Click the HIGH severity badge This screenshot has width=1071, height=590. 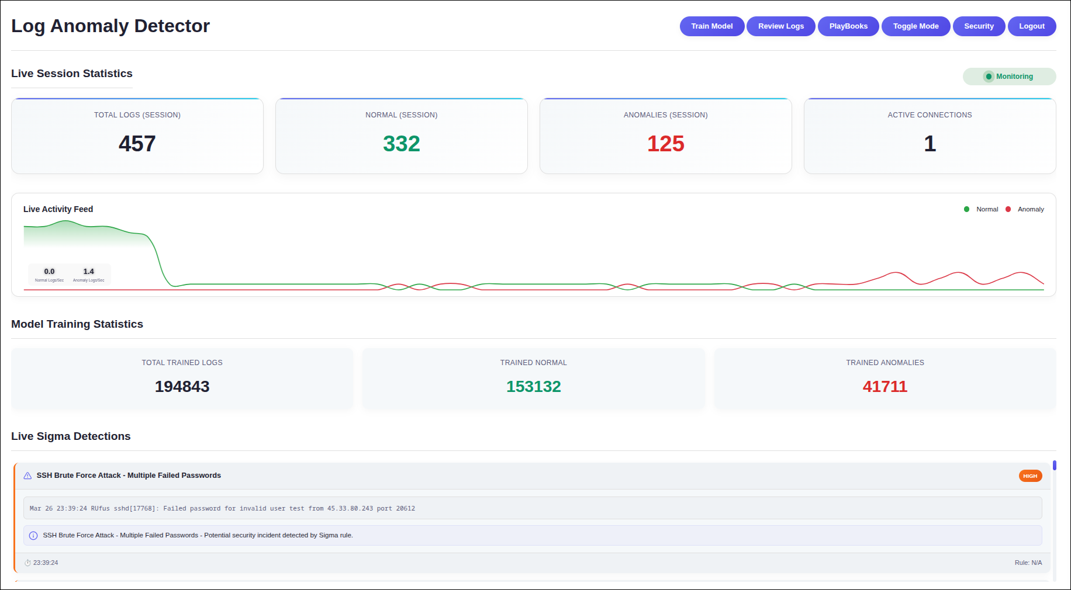click(x=1030, y=476)
